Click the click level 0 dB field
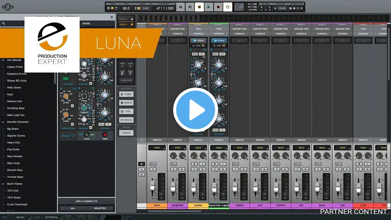The image size is (391, 220). point(146,8)
